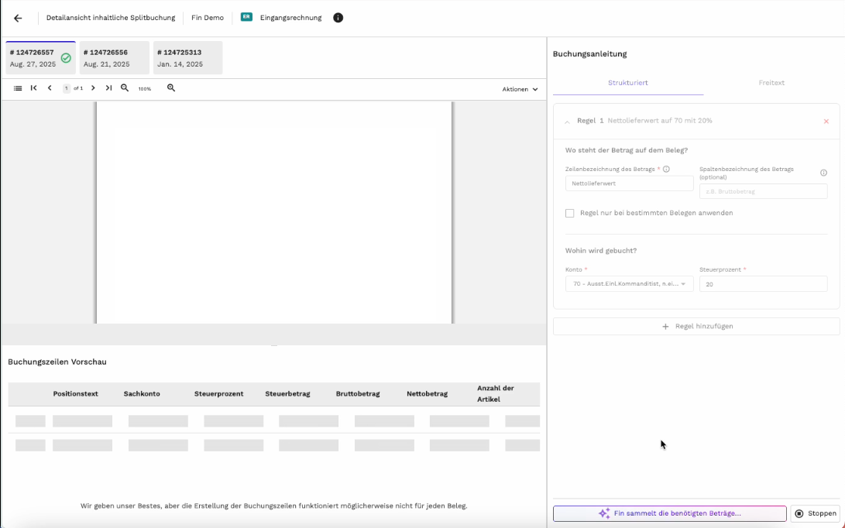Go to previous page of document
This screenshot has height=528, width=845.
tap(50, 88)
